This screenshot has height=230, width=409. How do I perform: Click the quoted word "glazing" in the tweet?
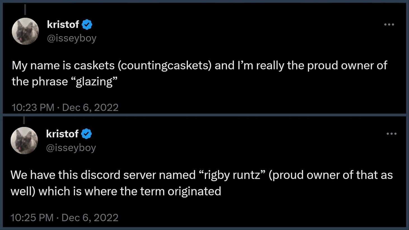pyautogui.click(x=96, y=82)
